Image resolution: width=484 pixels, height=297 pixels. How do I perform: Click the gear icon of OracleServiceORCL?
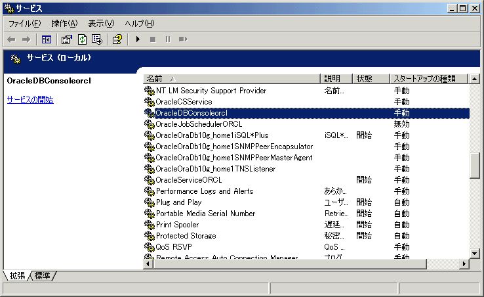coord(150,180)
